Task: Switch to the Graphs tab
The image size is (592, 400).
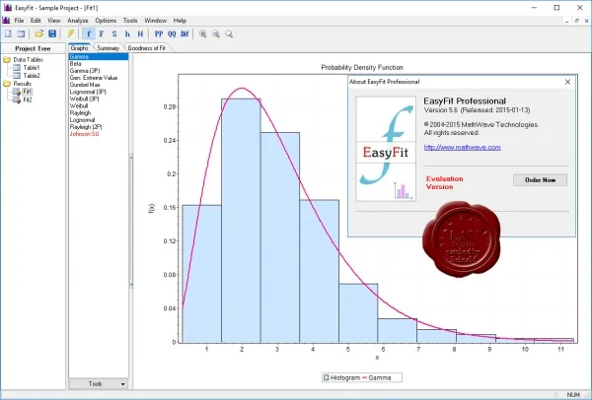Action: [x=79, y=48]
